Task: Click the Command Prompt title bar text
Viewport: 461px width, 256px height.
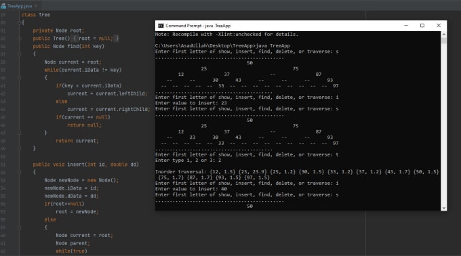Action: coord(198,26)
